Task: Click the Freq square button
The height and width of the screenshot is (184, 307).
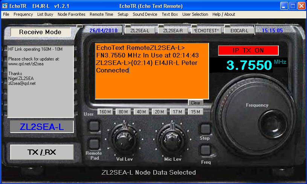Action: pos(205,150)
